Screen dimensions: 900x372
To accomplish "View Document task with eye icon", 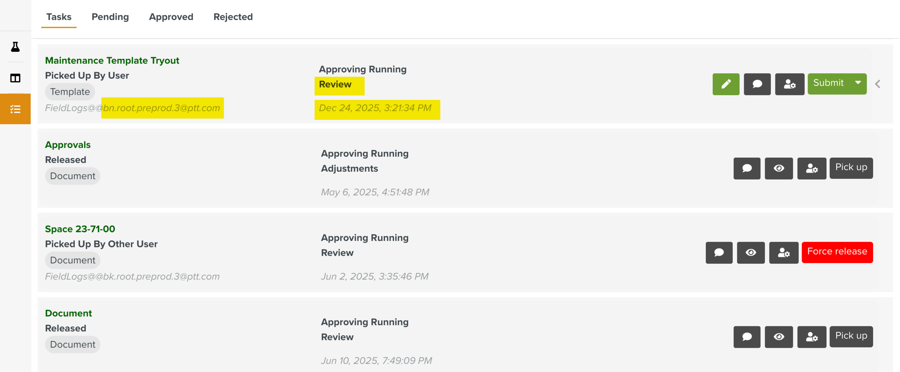I will pos(778,337).
